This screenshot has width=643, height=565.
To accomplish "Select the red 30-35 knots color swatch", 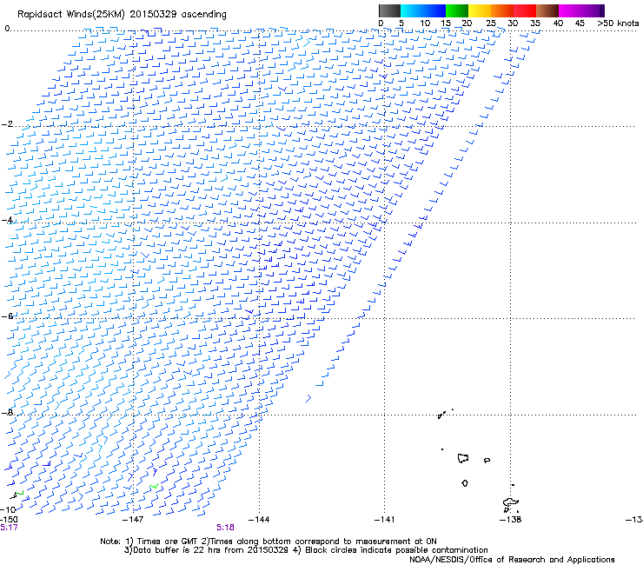I will pyautogui.click(x=525, y=10).
